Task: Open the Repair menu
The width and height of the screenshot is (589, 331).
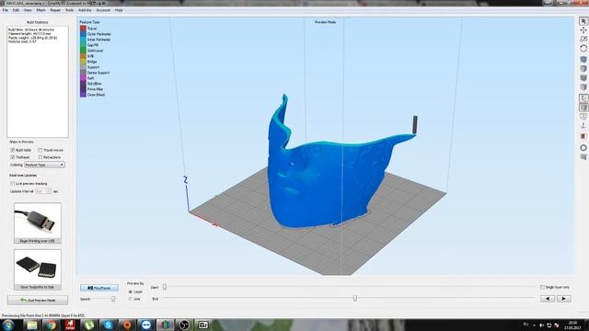Action: tap(55, 10)
